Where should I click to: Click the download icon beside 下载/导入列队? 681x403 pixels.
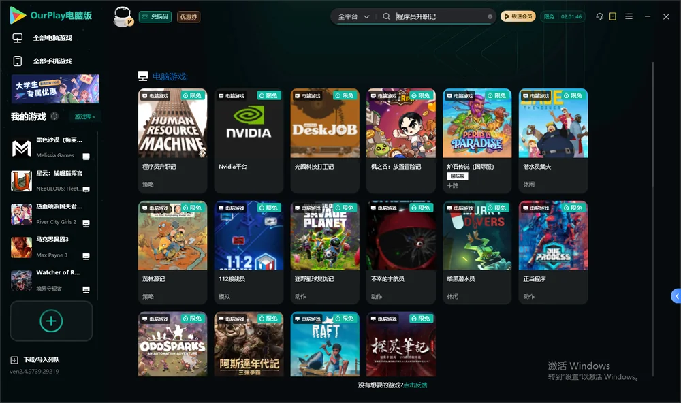pyautogui.click(x=14, y=359)
